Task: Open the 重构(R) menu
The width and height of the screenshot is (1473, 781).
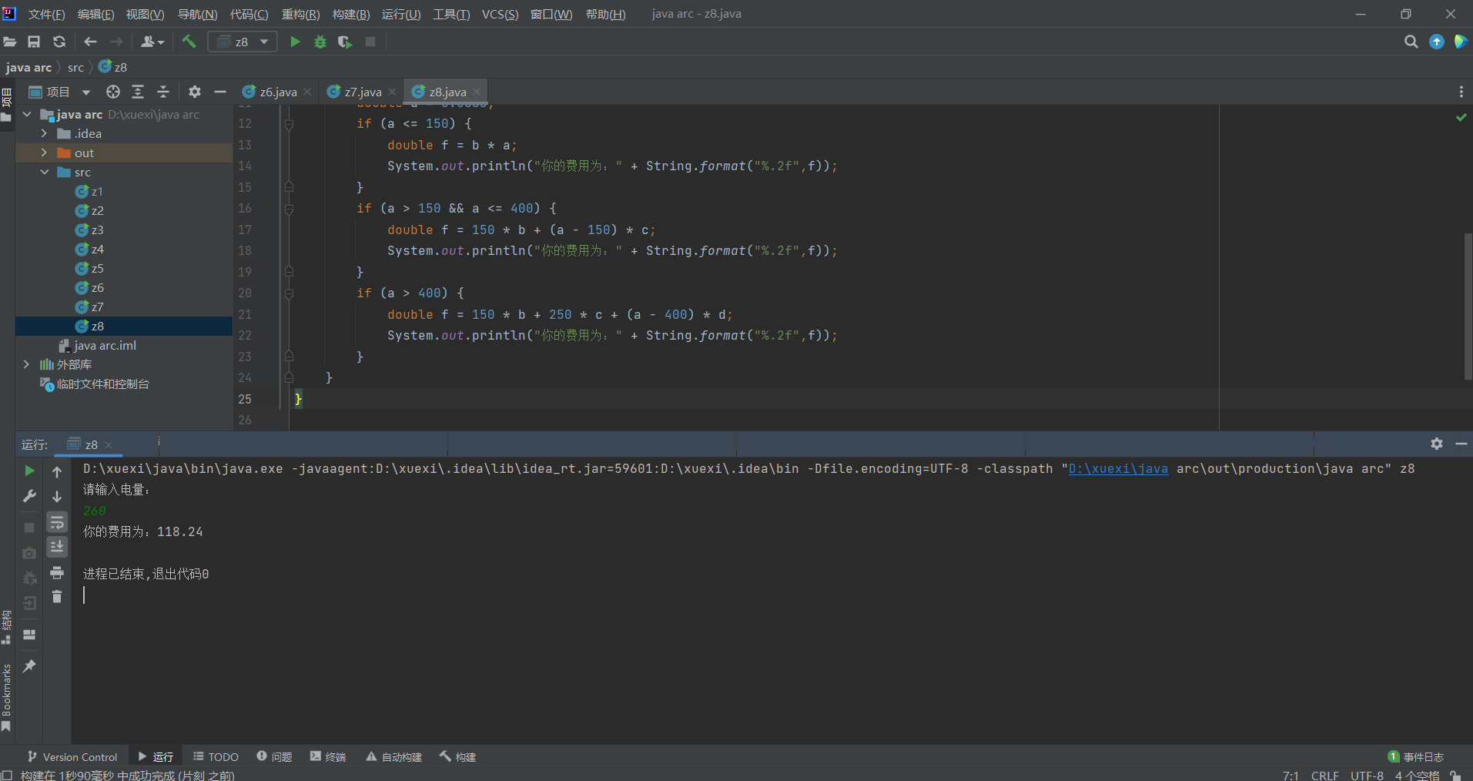Action: (300, 15)
